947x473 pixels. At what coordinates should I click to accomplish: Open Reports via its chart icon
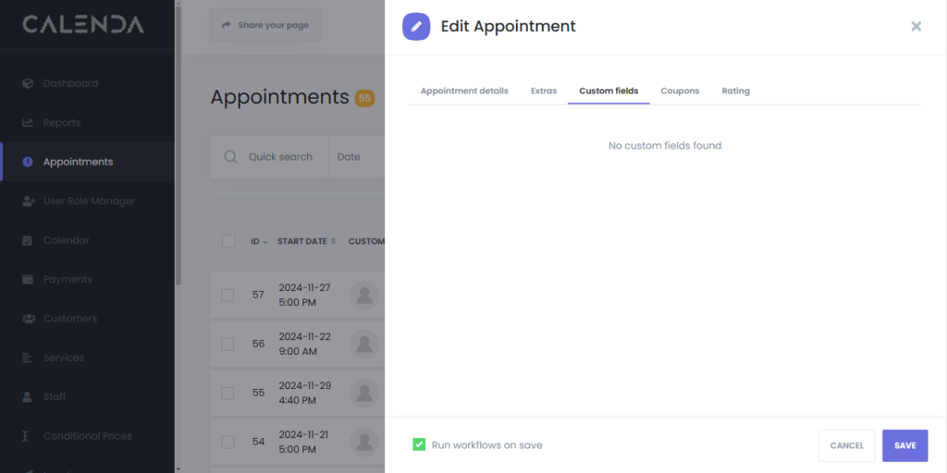coord(28,123)
